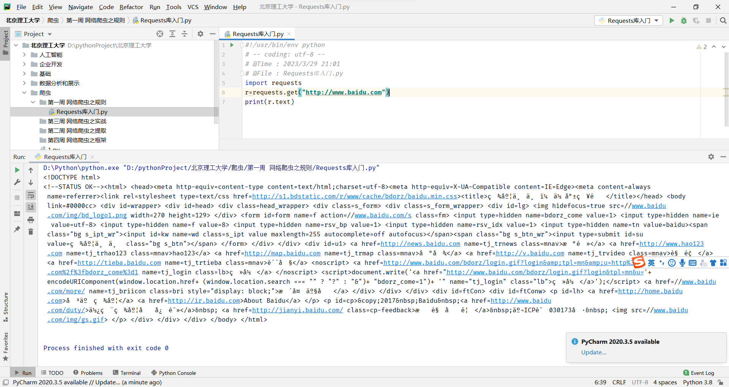Expand the 数据分析和展示 folder
The image size is (729, 387).
click(x=24, y=83)
